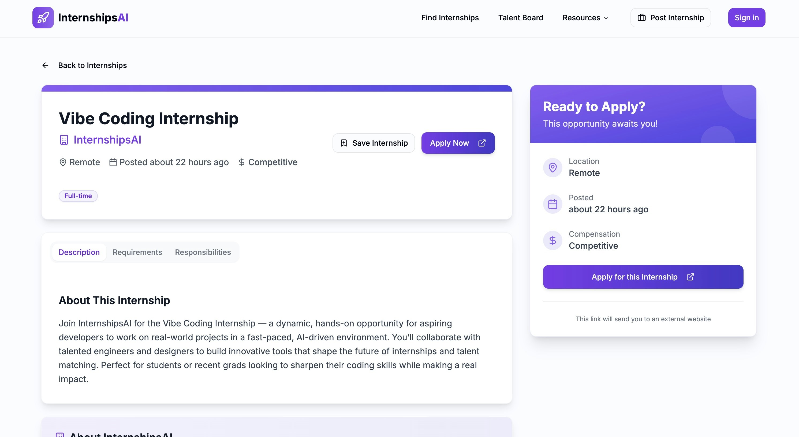Click the dollar sign Compensation icon
This screenshot has height=437, width=799.
point(552,240)
